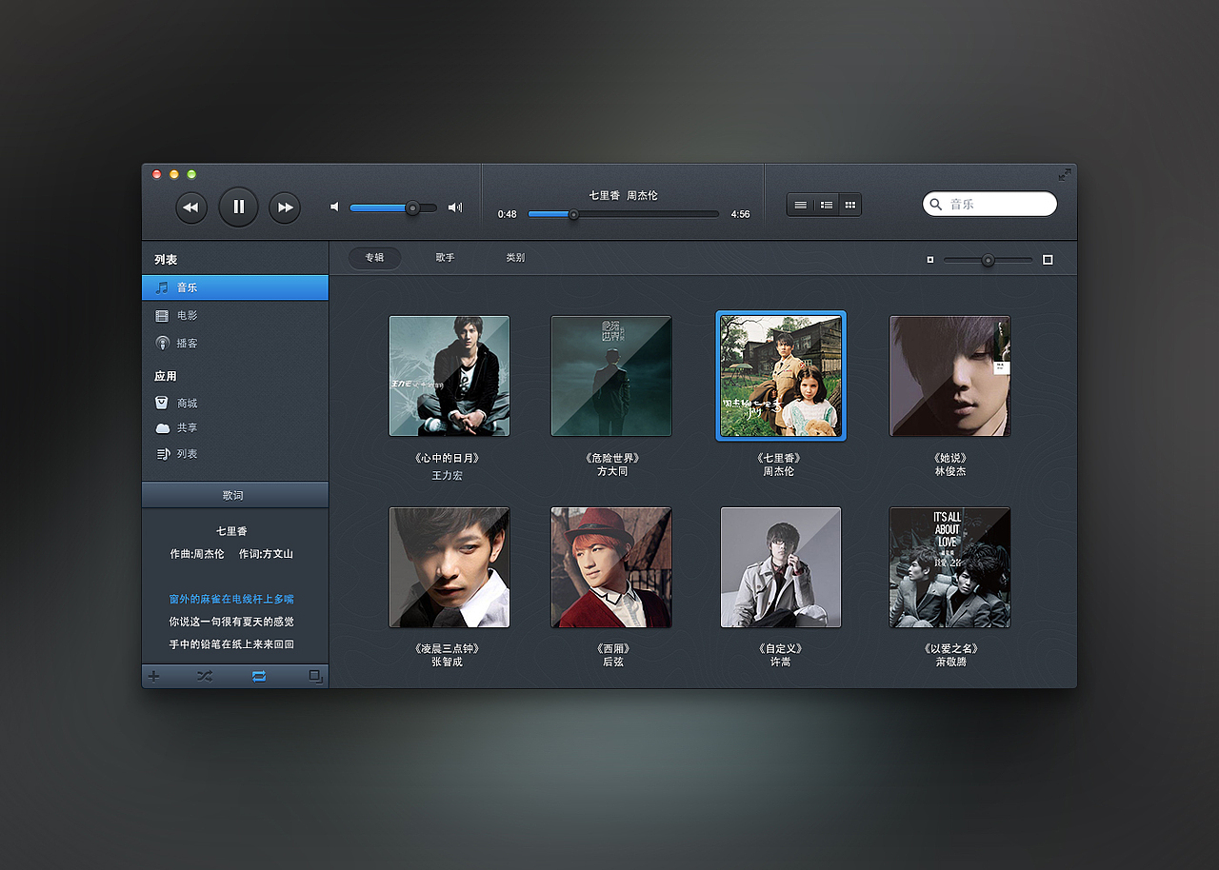
Task: Click the artist name 萧敬腾
Action: coord(950,662)
